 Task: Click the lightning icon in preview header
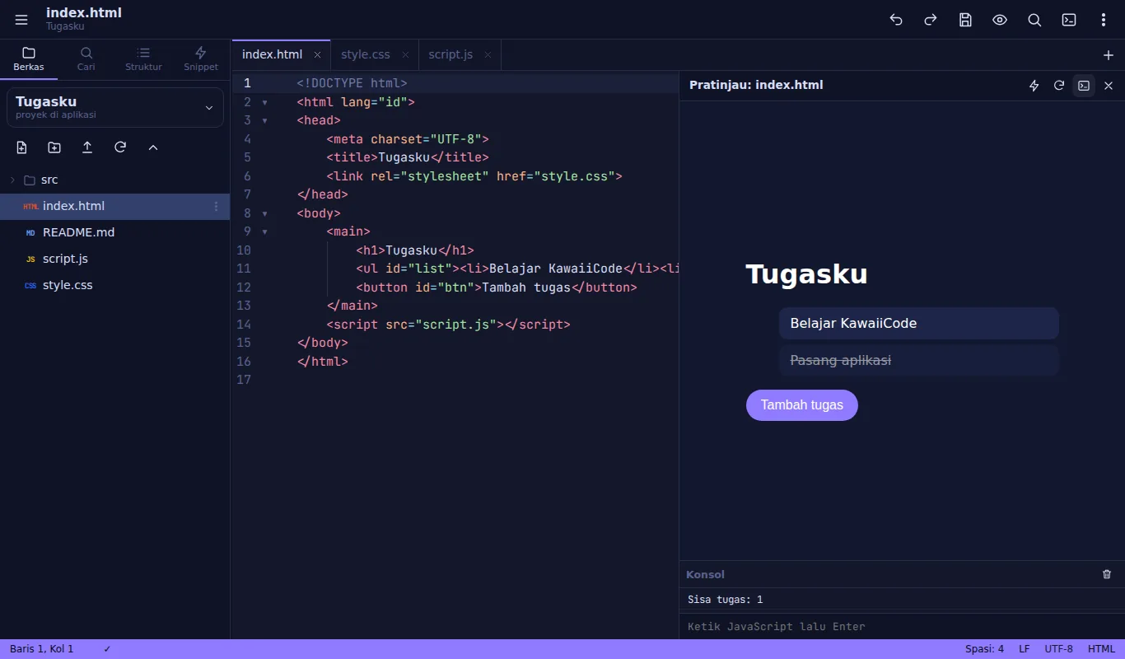tap(1034, 85)
